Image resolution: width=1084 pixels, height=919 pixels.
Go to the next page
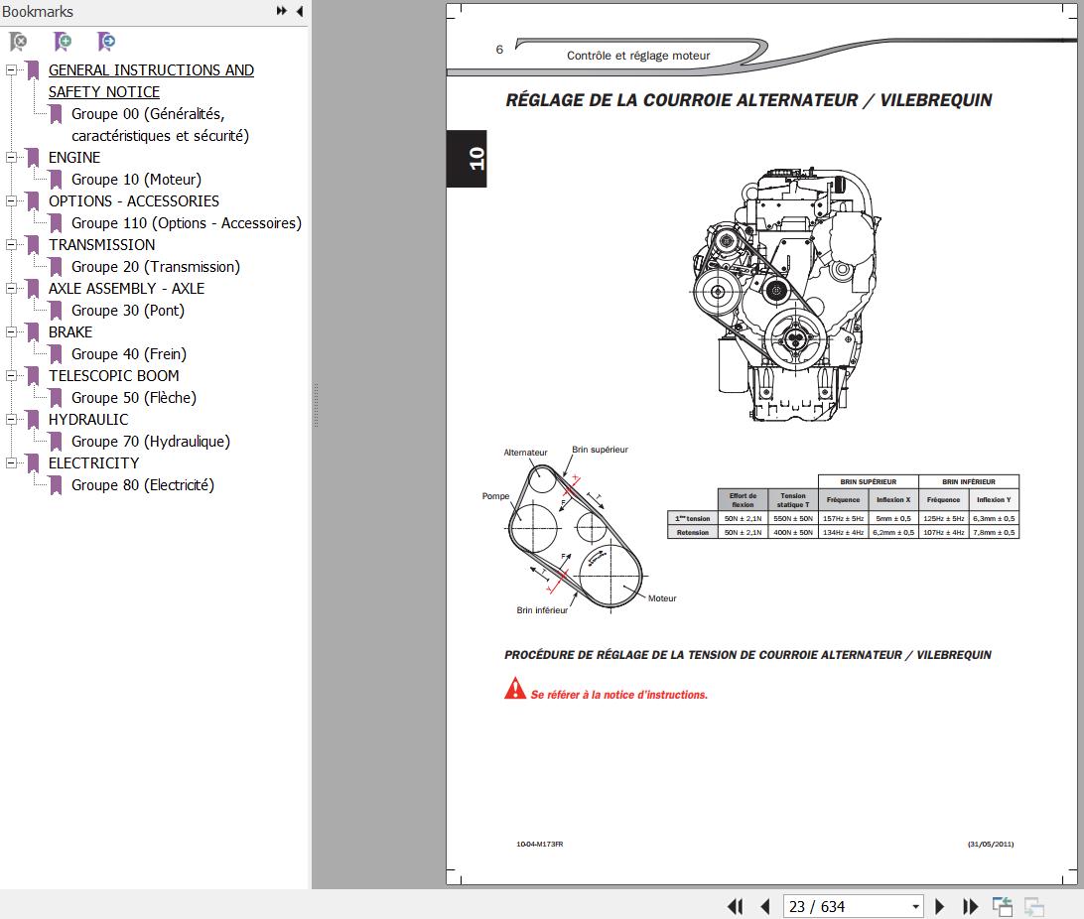[939, 906]
